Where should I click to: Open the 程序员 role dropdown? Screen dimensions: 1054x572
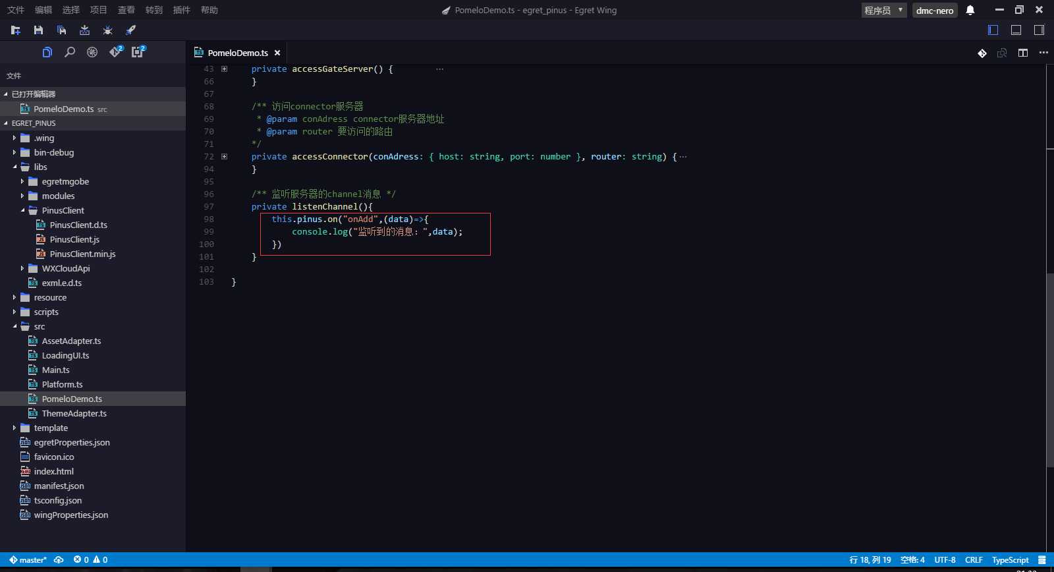884,10
